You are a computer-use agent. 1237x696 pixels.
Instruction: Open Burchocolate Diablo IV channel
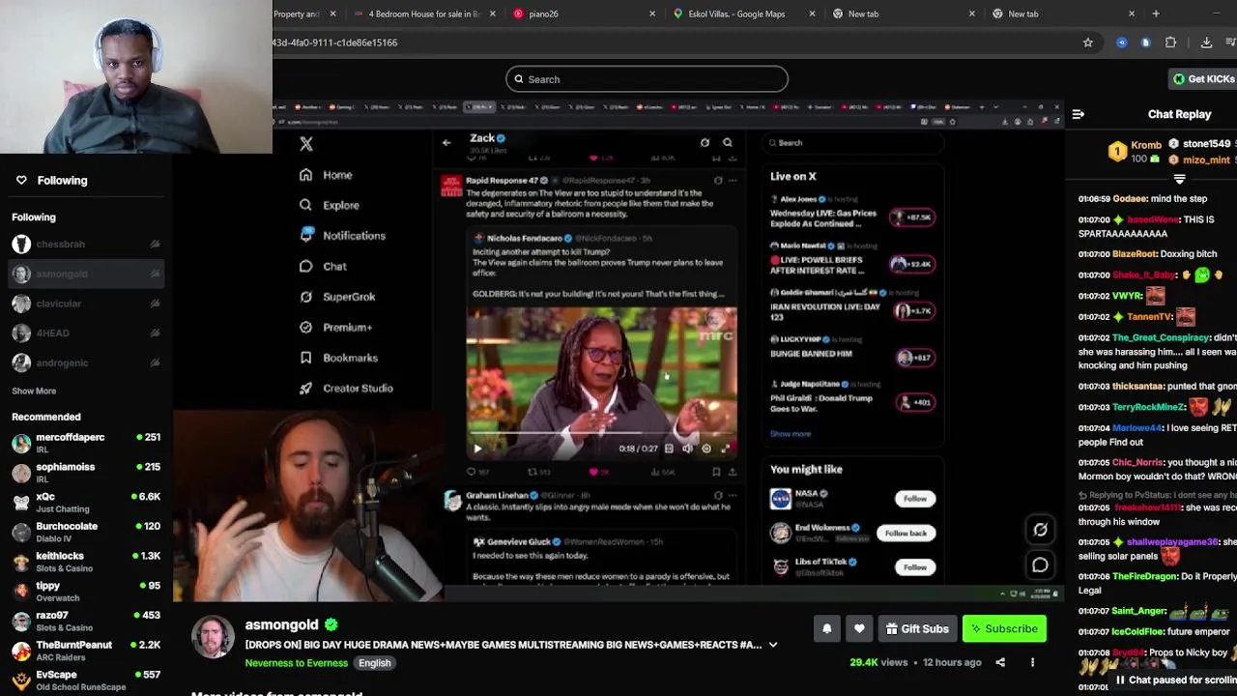(85, 532)
